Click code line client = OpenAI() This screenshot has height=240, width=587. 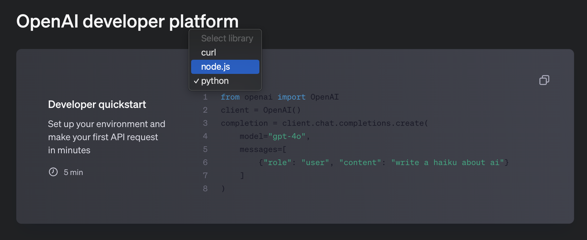pos(261,110)
